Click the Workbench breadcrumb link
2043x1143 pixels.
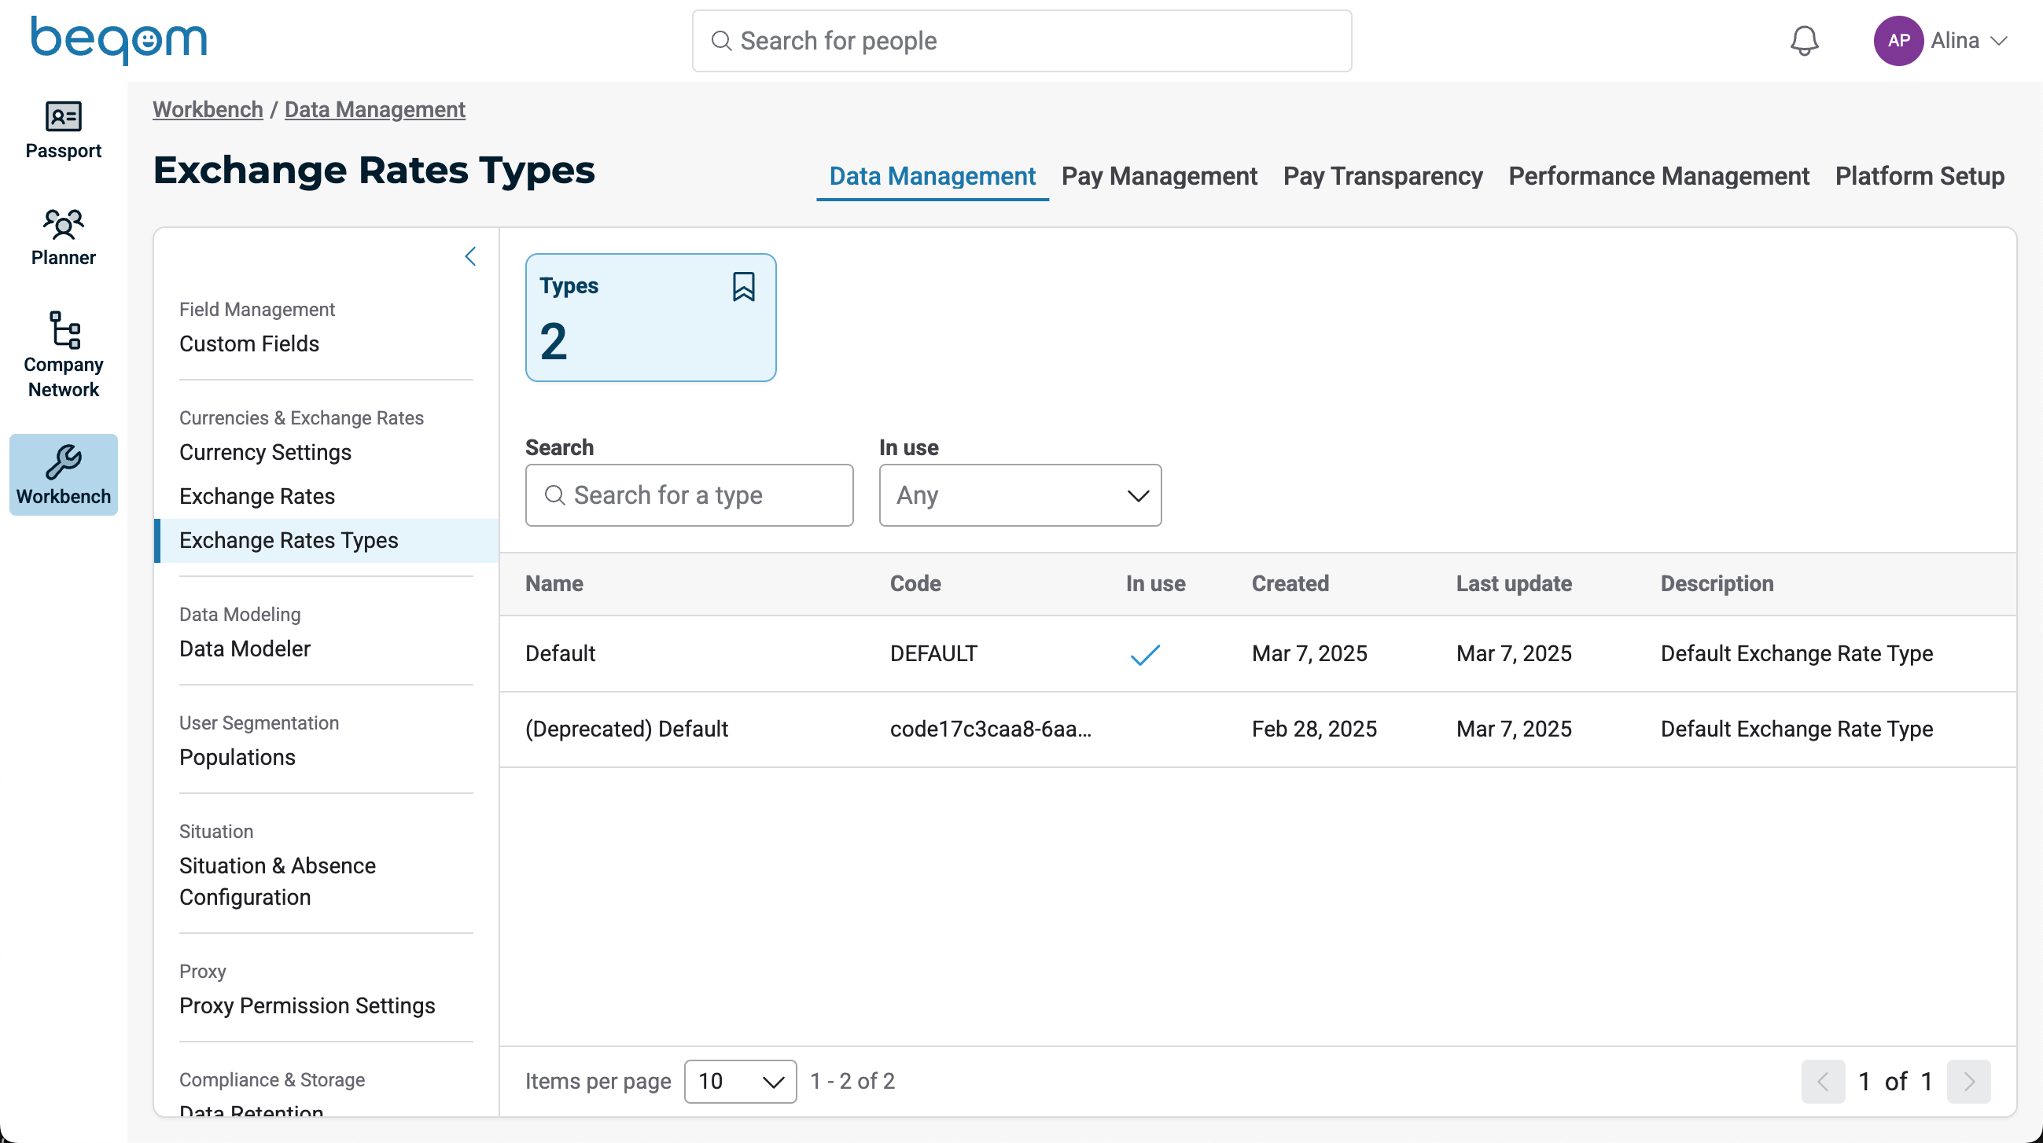tap(208, 109)
